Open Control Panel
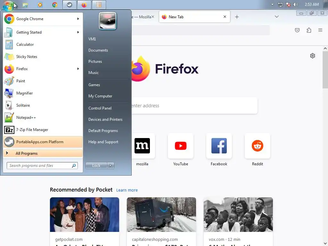 tap(100, 108)
